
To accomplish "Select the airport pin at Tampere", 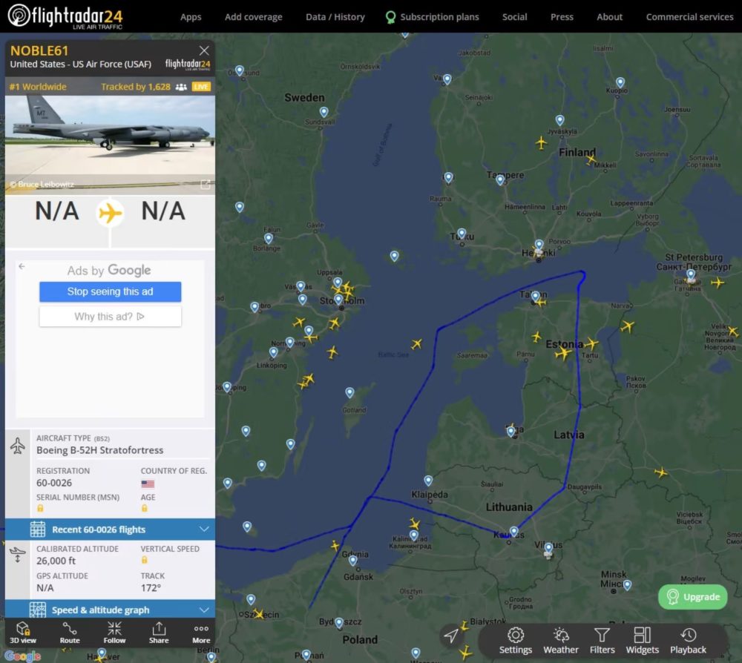I will coord(500,179).
